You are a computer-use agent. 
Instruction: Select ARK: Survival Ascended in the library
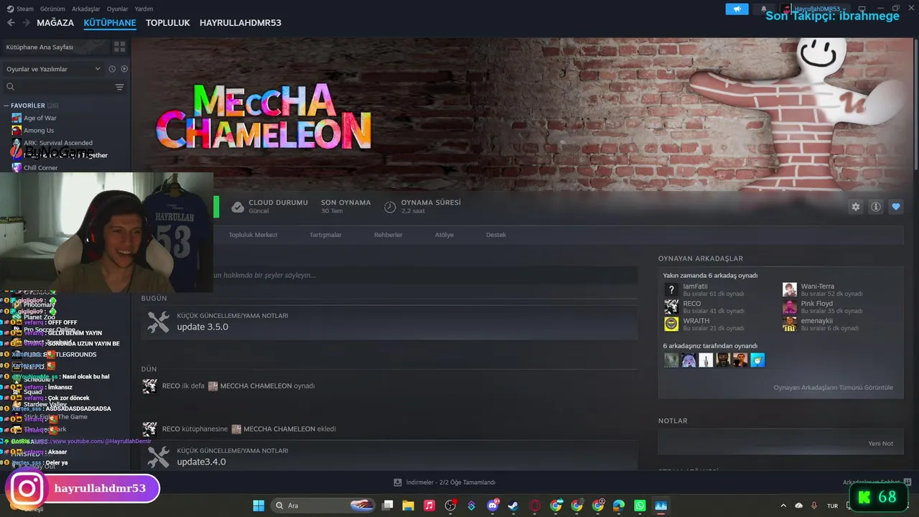[58, 143]
